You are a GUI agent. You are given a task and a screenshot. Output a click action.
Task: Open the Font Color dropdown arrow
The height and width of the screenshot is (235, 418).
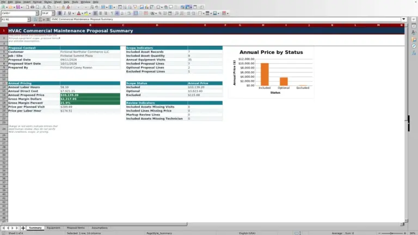click(x=82, y=13)
